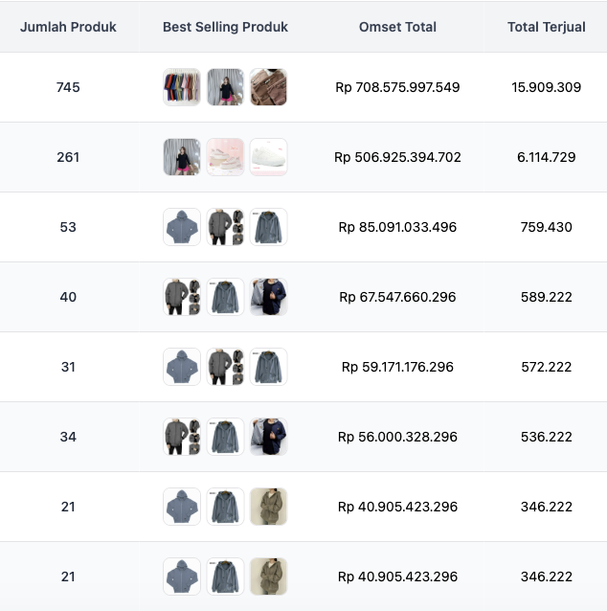
Task: Click the product count cell showing 261
Action: tap(68, 157)
